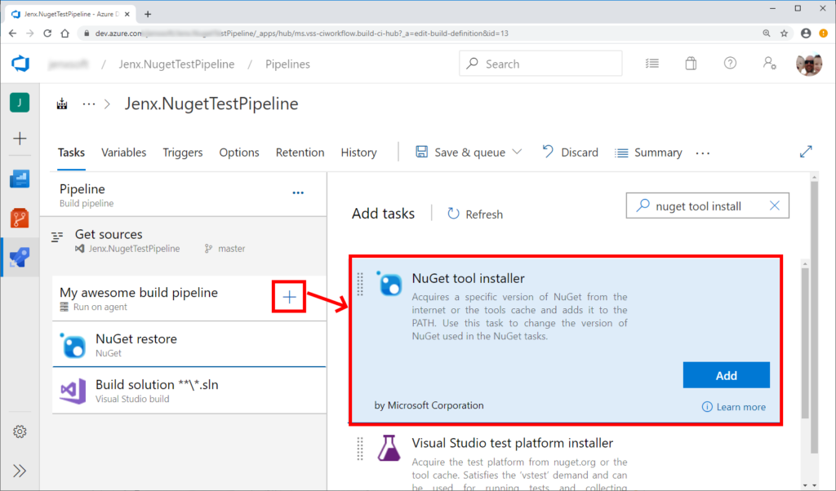Switch to the Variables tab
Screen dimensions: 836x491
[124, 153]
